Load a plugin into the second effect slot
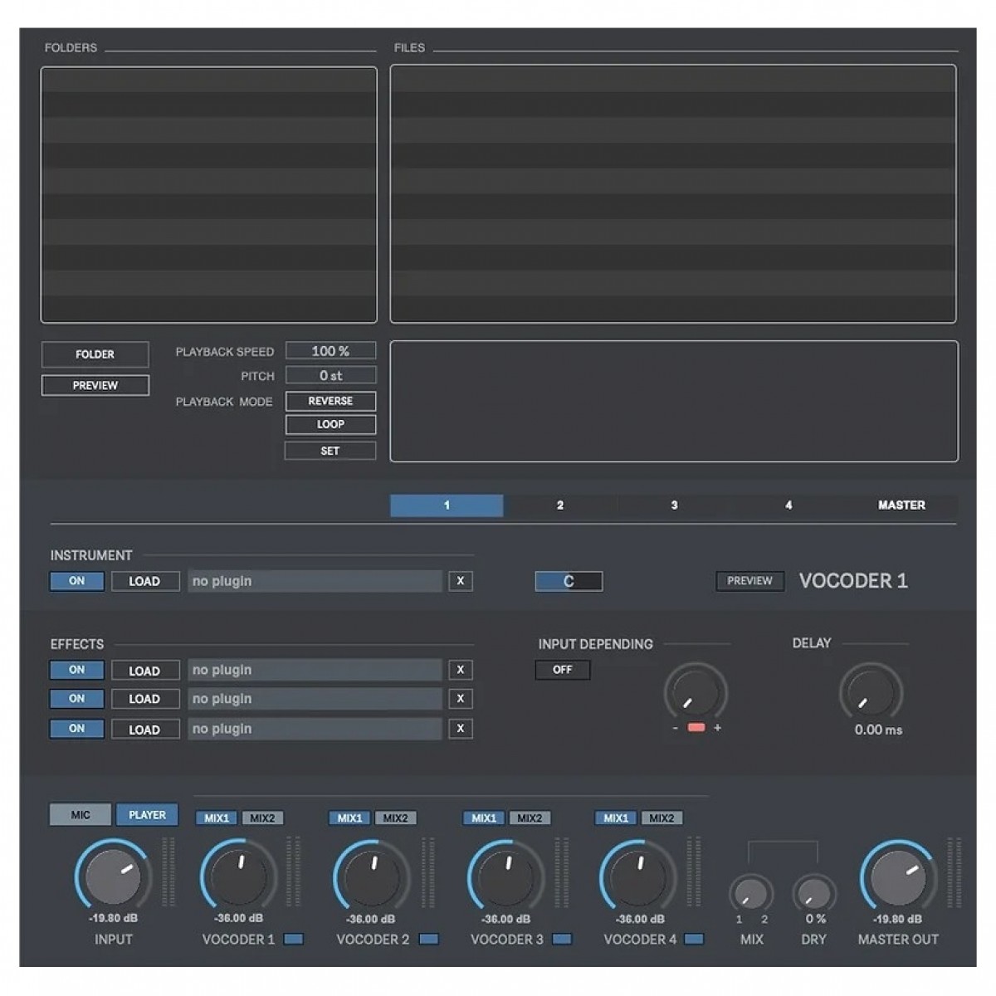 coord(144,700)
